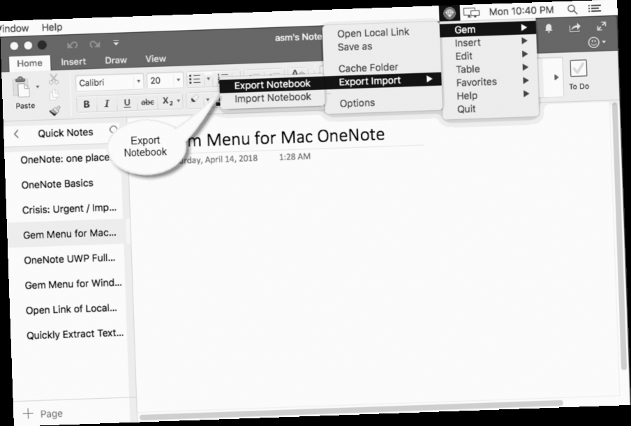The image size is (631, 426).
Task: Click the bulleted list icon
Action: pyautogui.click(x=195, y=79)
